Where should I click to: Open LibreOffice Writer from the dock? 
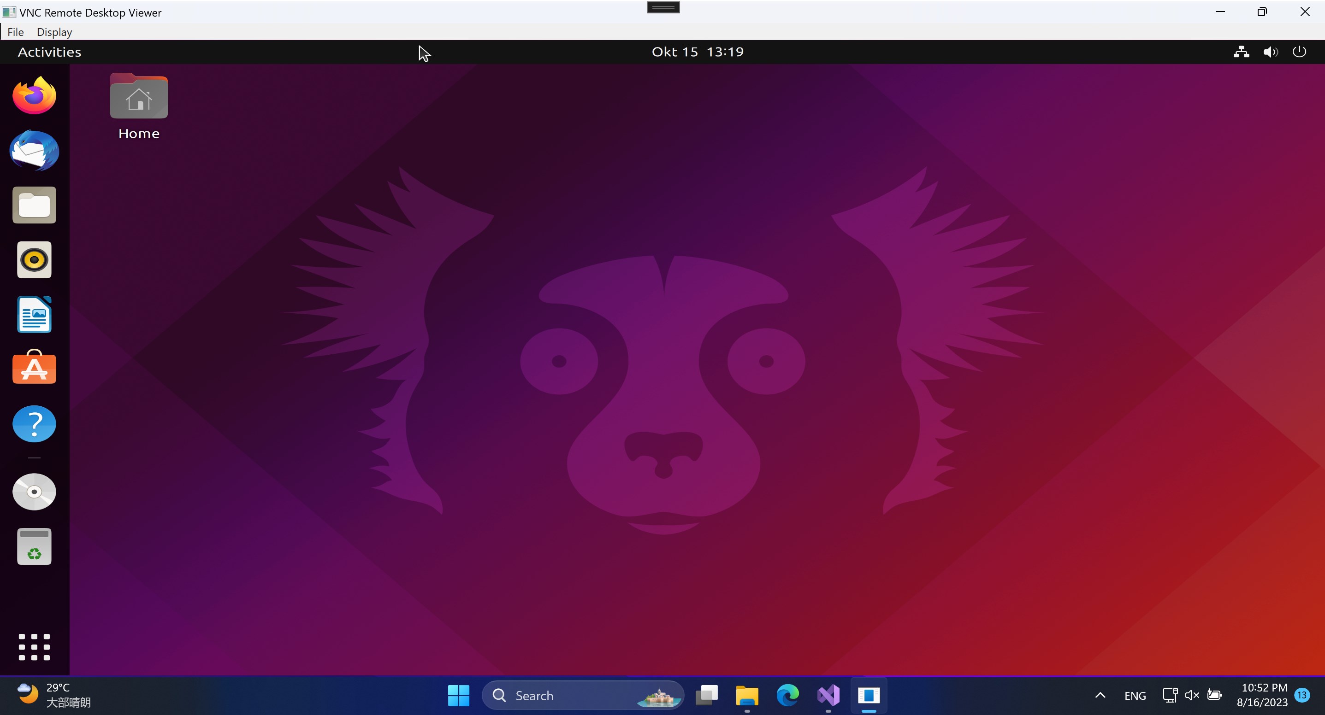(34, 314)
